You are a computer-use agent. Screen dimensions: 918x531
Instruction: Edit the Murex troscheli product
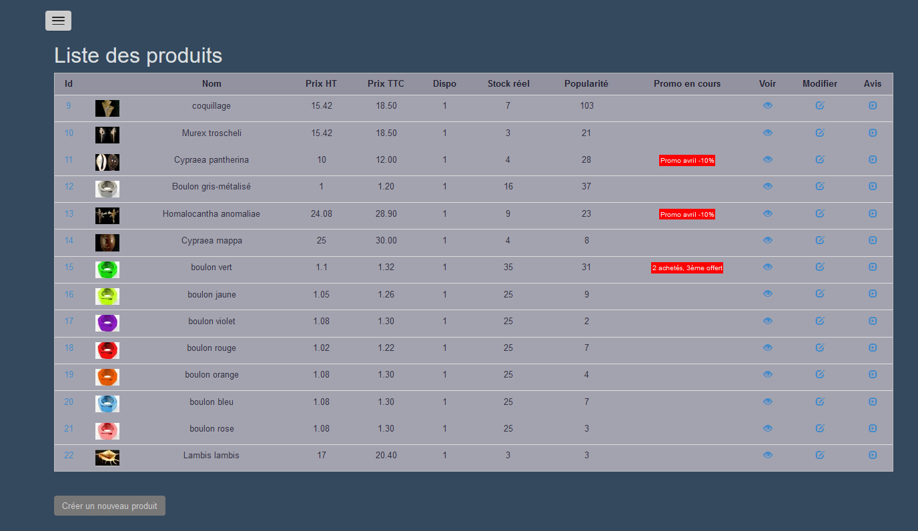coord(820,133)
